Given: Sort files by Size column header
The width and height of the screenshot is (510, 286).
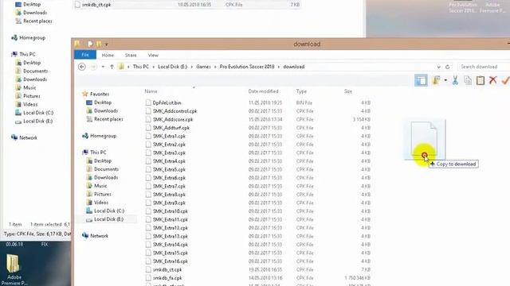Looking at the screenshot, I should coord(348,91).
